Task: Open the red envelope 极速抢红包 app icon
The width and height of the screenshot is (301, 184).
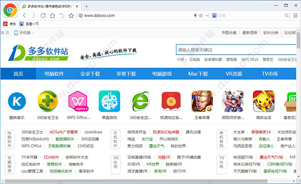Action: tap(171, 101)
